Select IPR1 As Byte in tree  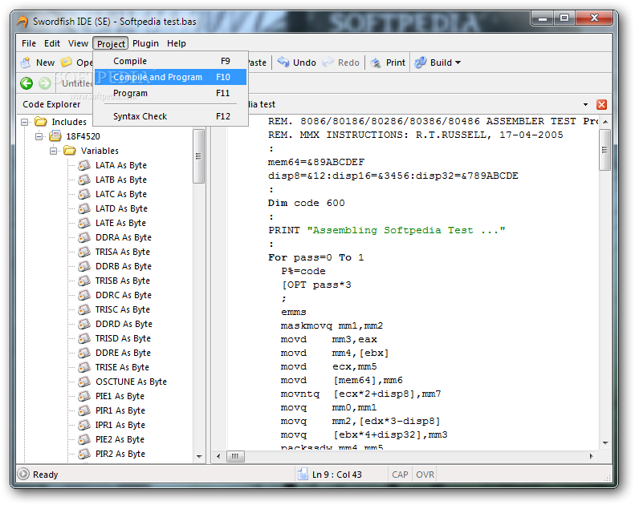click(x=120, y=425)
